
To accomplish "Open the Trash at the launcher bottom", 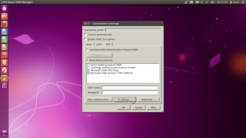I will click(4, 133).
